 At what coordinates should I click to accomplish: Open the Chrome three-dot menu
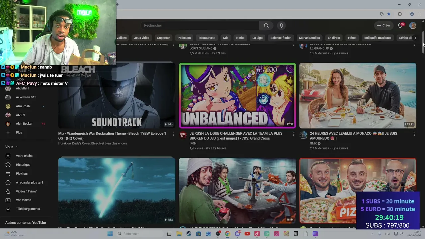(419, 14)
